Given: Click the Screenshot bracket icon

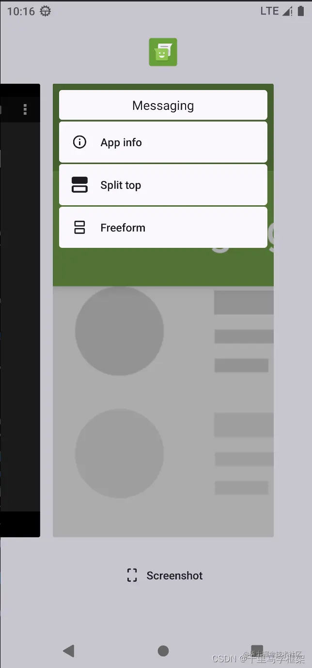Looking at the screenshot, I should (132, 575).
